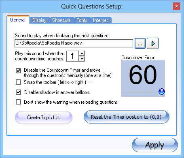Click the Create Topic List button

tap(44, 117)
